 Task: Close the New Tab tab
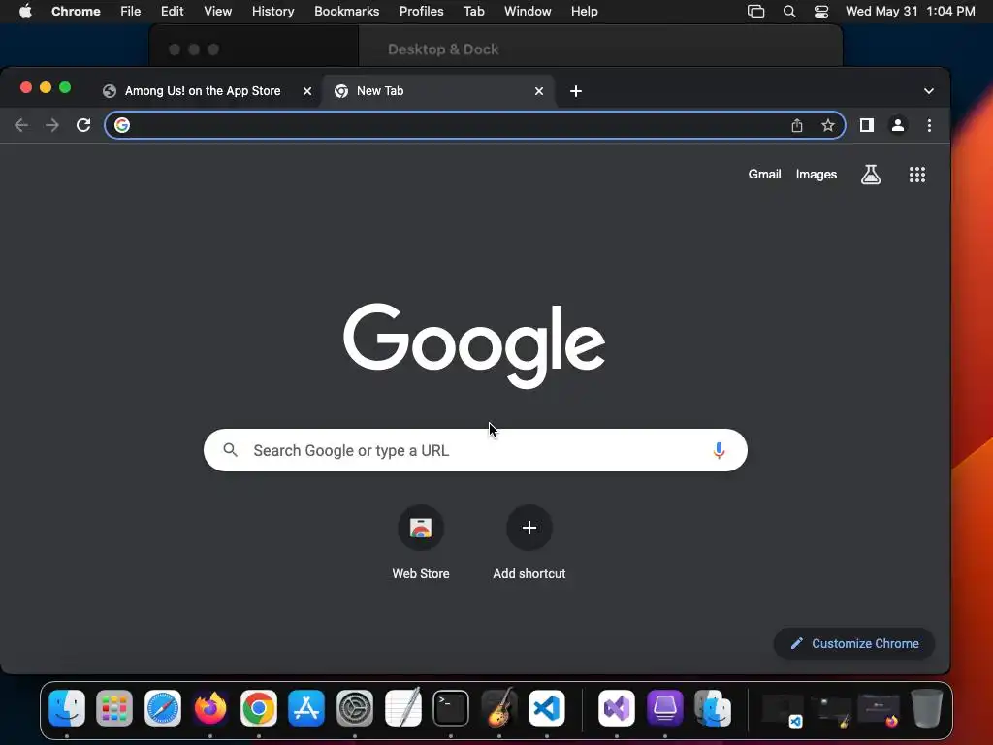tap(539, 91)
